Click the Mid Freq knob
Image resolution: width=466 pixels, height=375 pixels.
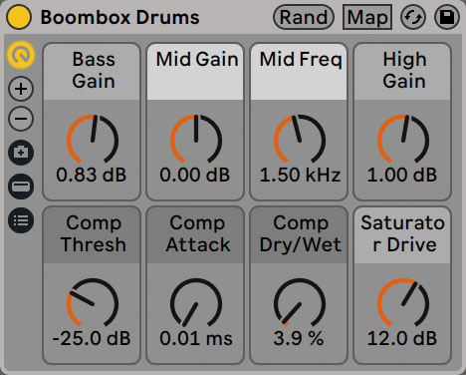[x=300, y=139]
